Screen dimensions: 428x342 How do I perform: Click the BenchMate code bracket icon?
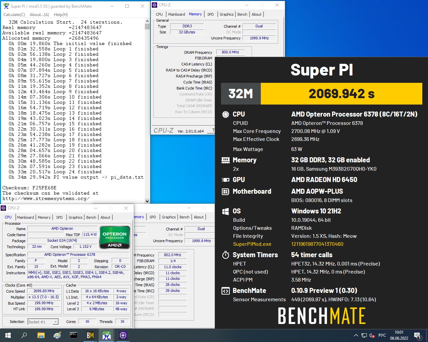(x=225, y=291)
